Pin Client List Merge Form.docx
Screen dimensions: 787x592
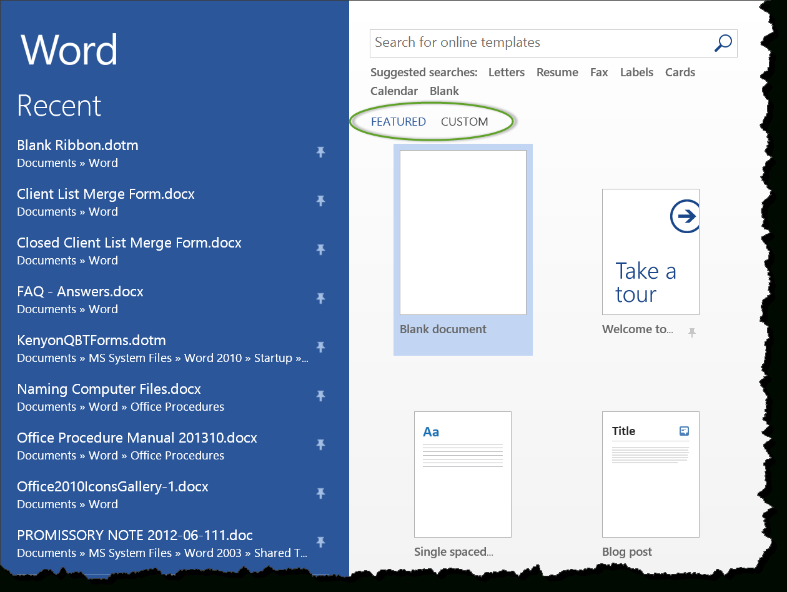tap(320, 201)
